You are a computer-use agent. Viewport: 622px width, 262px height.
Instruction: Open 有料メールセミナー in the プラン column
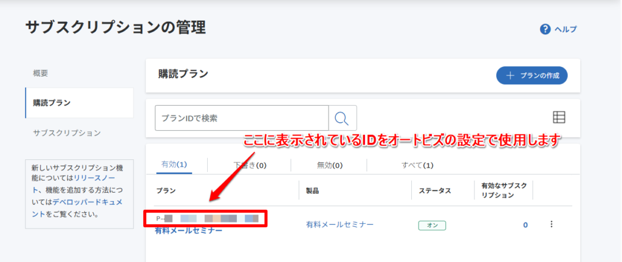click(188, 231)
